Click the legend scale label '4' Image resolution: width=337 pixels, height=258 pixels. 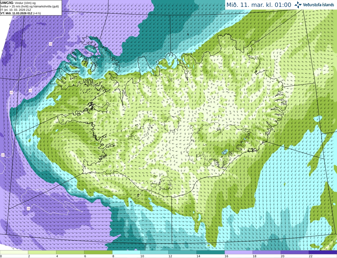pyautogui.click(x=57, y=256)
